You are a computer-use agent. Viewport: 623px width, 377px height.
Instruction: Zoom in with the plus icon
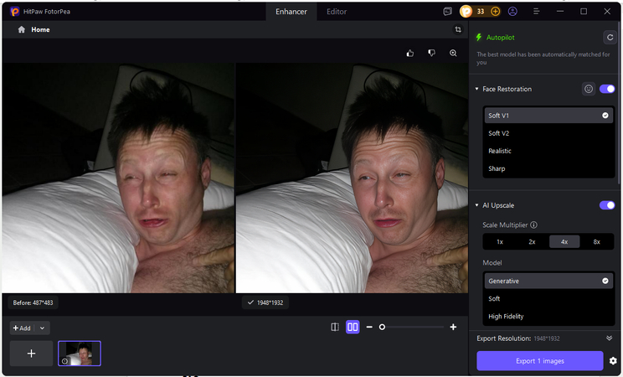point(453,327)
